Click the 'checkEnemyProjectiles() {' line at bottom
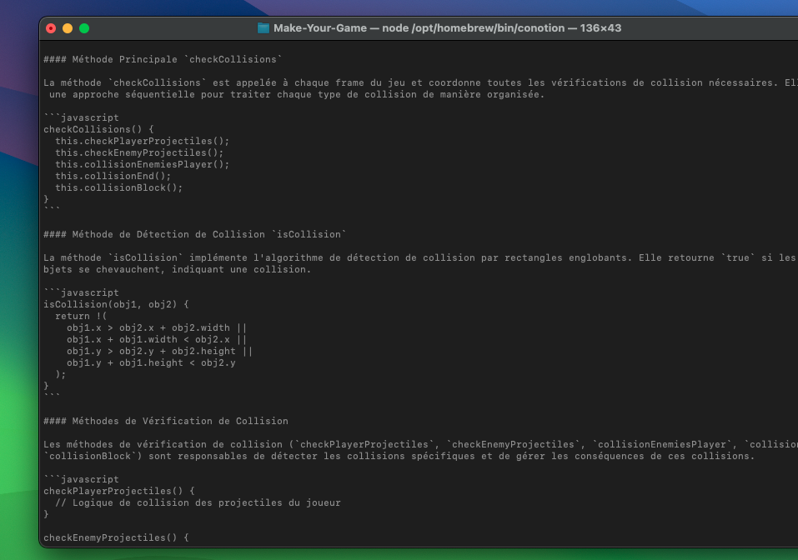Image resolution: width=798 pixels, height=560 pixels. [116, 537]
